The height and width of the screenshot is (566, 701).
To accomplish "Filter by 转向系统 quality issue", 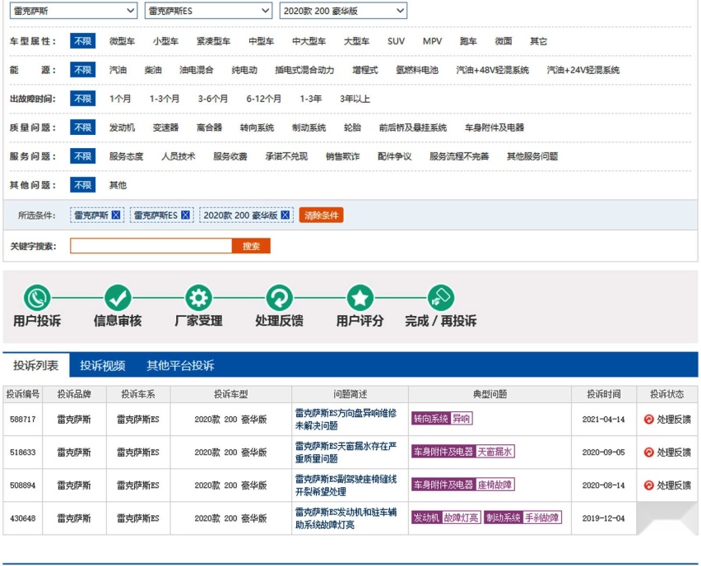I will coord(257,128).
